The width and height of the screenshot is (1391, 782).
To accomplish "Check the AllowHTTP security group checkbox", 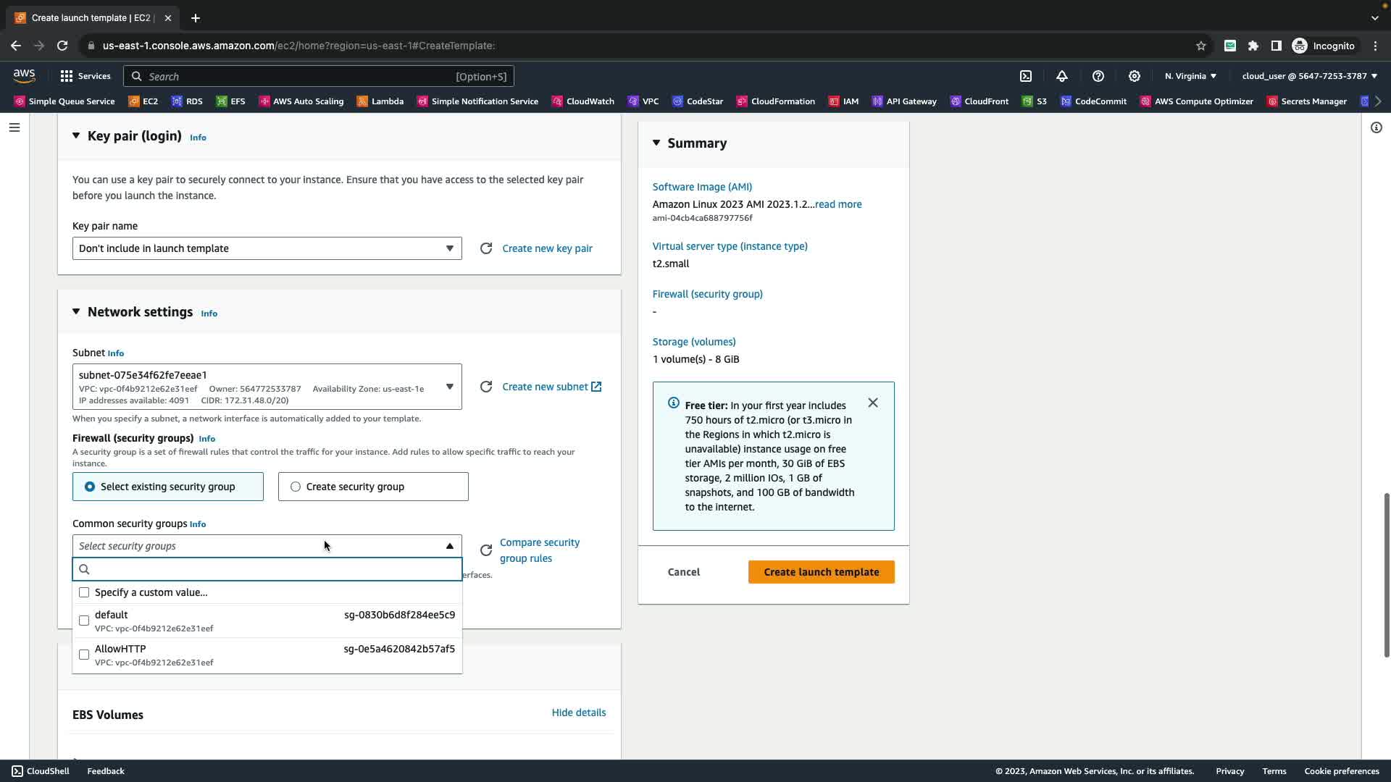I will 84,655.
